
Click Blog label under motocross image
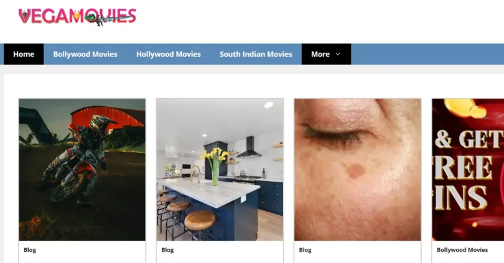click(x=30, y=250)
